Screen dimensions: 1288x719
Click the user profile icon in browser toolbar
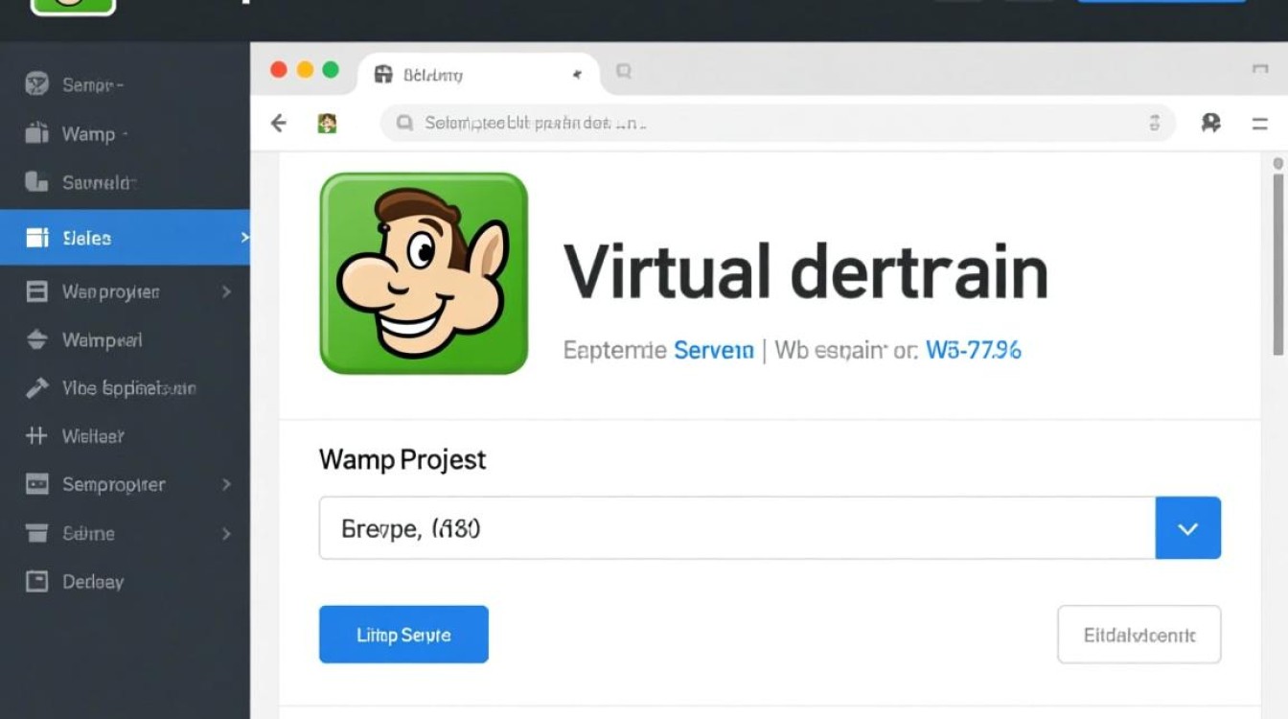(x=1210, y=123)
